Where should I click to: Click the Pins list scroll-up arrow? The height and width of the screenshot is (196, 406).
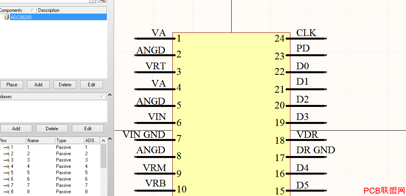click(103, 141)
